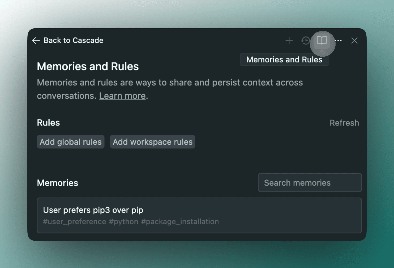Start a new conversation with plus icon
394x268 pixels.
(289, 41)
